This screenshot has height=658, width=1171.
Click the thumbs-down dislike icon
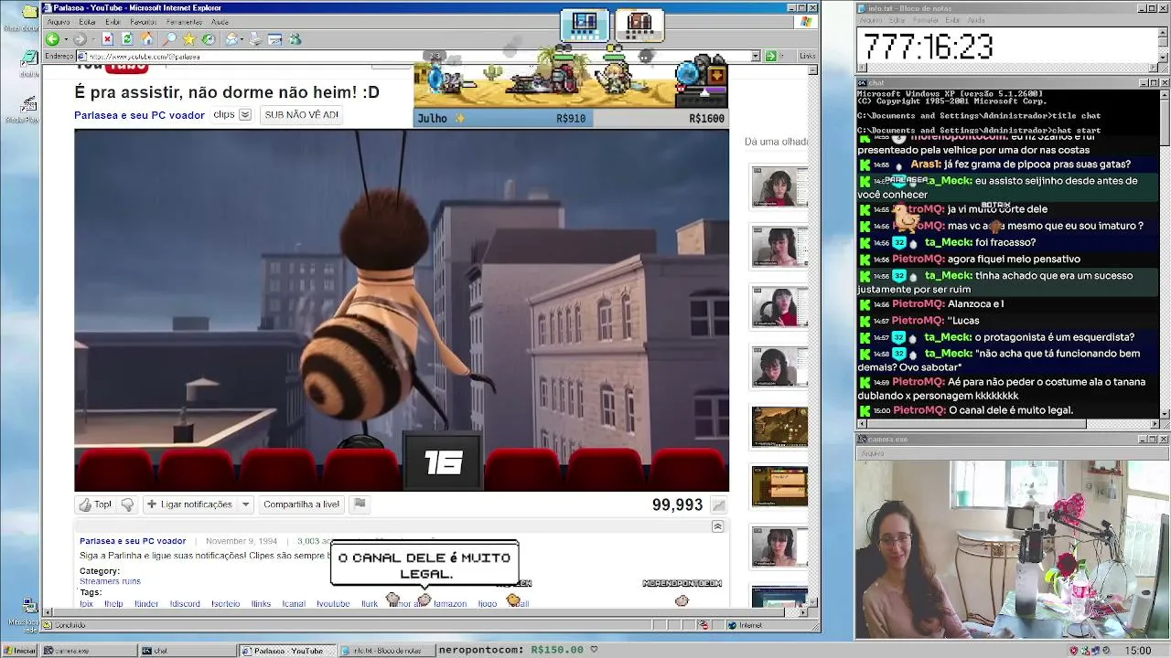coord(127,504)
